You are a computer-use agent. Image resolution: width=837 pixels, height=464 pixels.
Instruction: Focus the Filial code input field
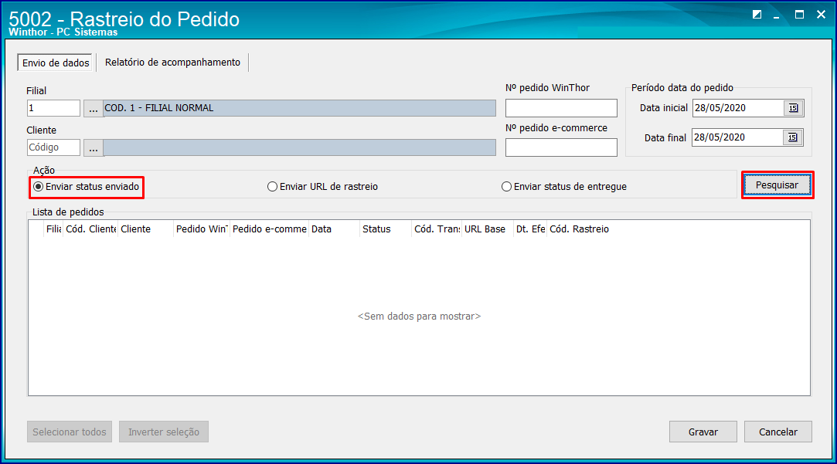click(53, 108)
